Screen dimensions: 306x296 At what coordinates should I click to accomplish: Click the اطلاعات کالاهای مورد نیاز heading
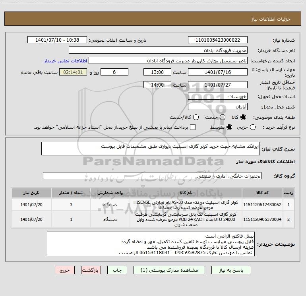(265, 162)
